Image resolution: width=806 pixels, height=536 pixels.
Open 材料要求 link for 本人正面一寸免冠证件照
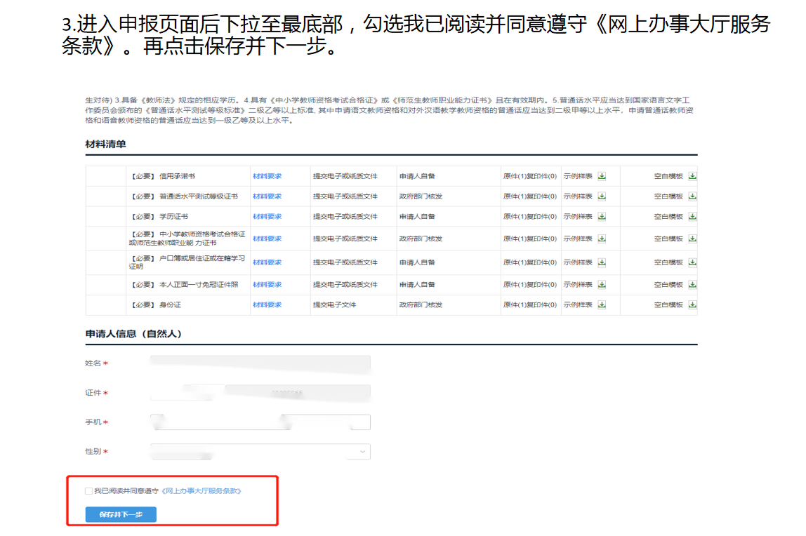point(267,285)
